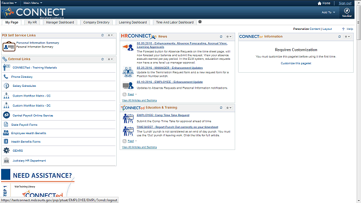Click Personalize Content link

coord(315,29)
